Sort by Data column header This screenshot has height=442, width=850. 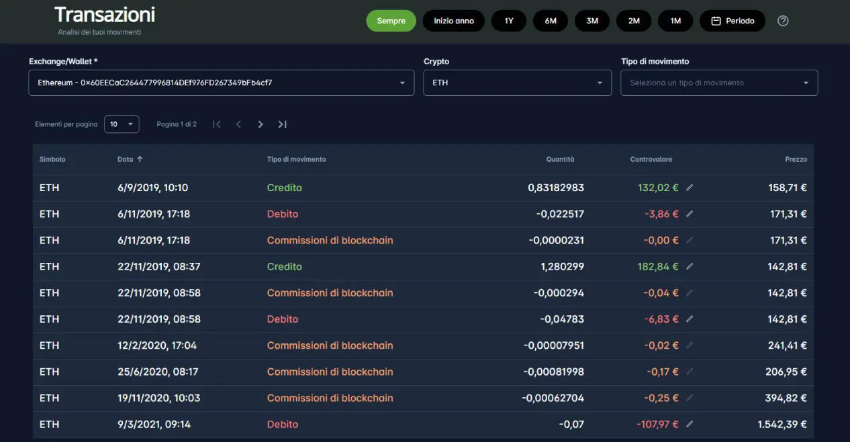click(125, 160)
